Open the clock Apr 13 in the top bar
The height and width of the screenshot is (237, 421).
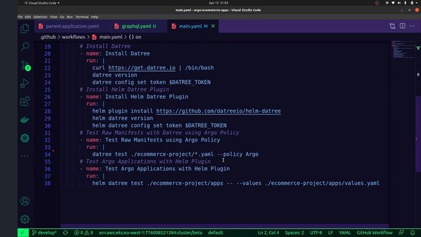[x=218, y=3]
